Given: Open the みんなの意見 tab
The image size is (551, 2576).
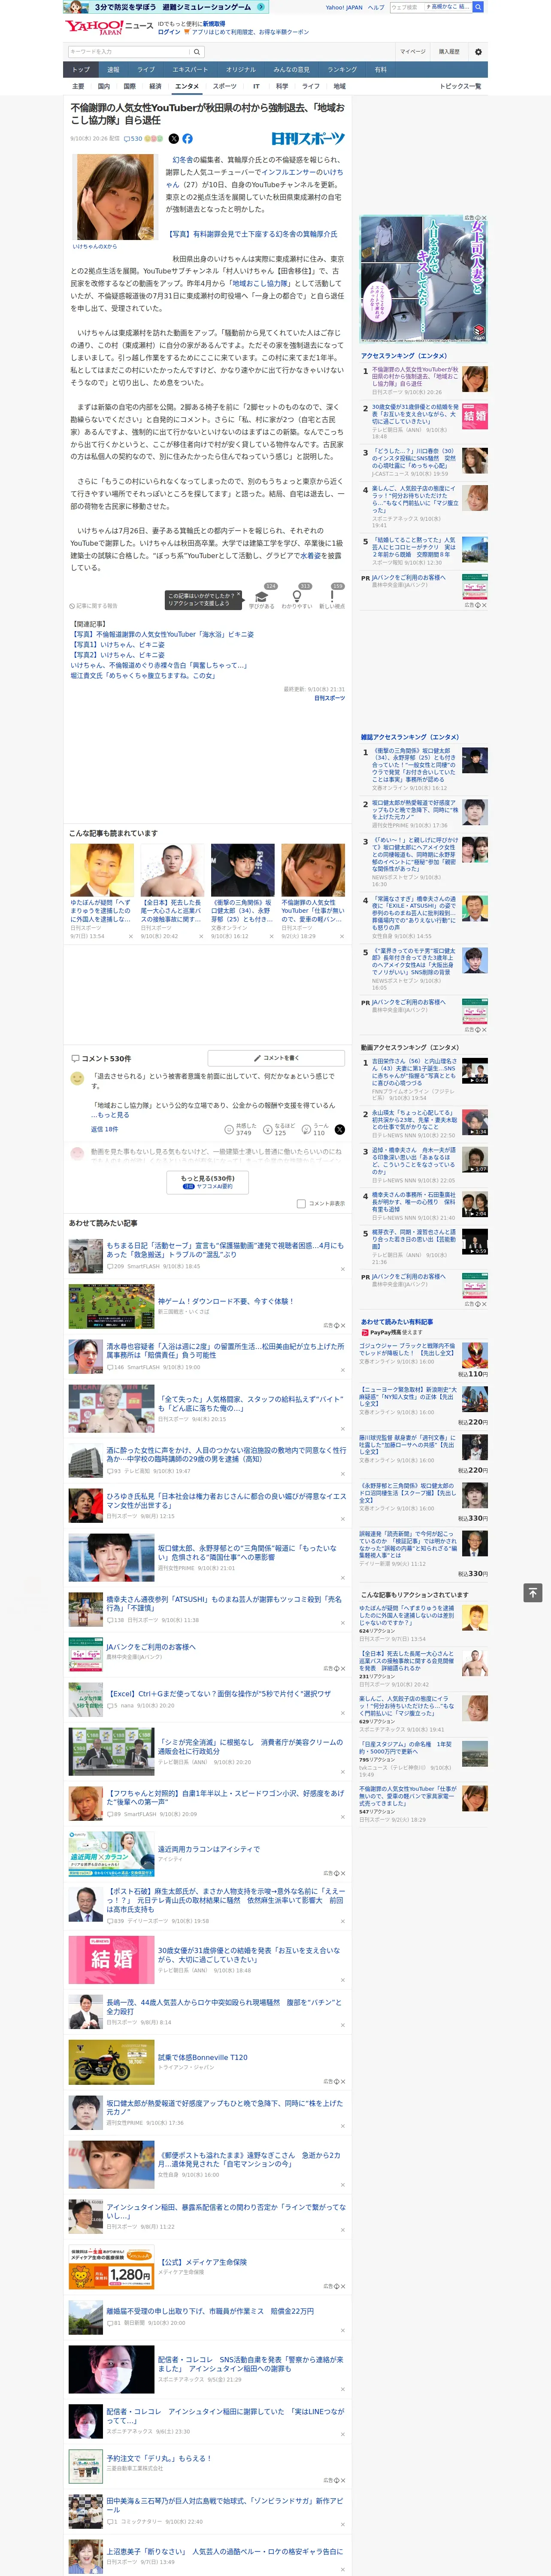Looking at the screenshot, I should pyautogui.click(x=292, y=70).
